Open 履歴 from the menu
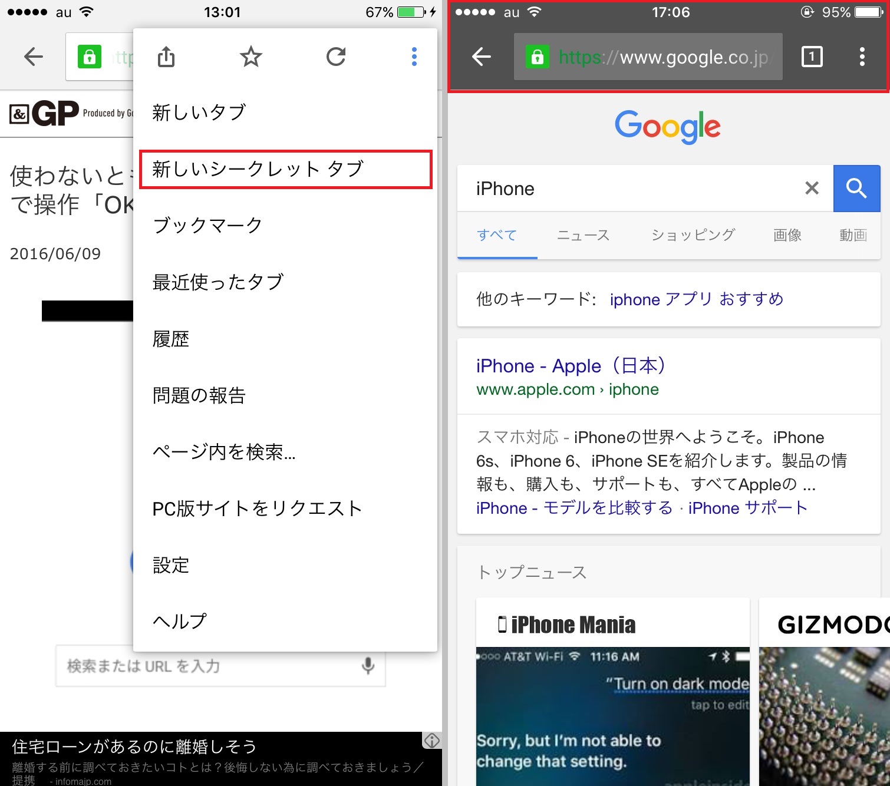 click(x=171, y=339)
